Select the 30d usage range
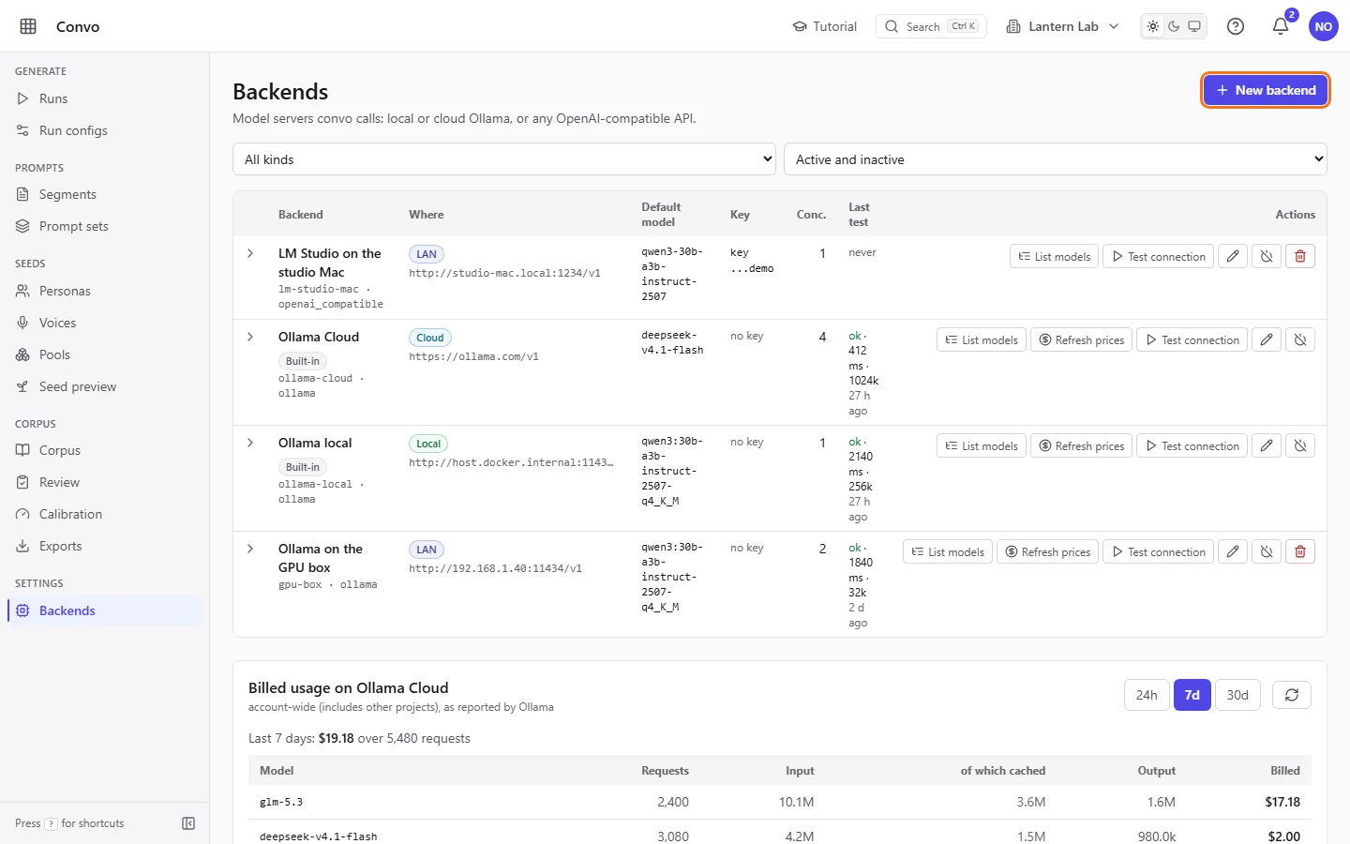Screen dimensions: 1350x844 (x=1237, y=695)
